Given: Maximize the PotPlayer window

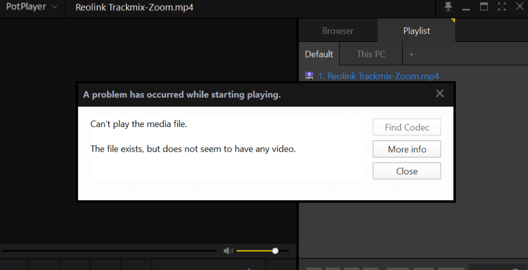Looking at the screenshot, I should (484, 8).
